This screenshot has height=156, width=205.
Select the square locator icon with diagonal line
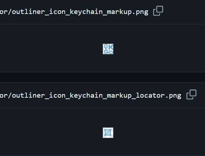108,133
